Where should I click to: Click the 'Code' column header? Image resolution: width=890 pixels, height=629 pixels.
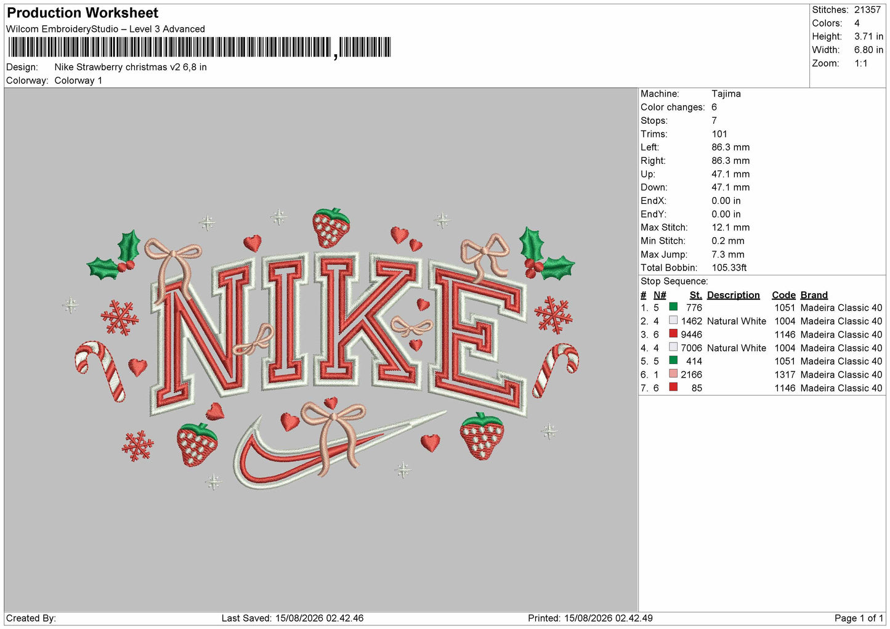pos(783,295)
